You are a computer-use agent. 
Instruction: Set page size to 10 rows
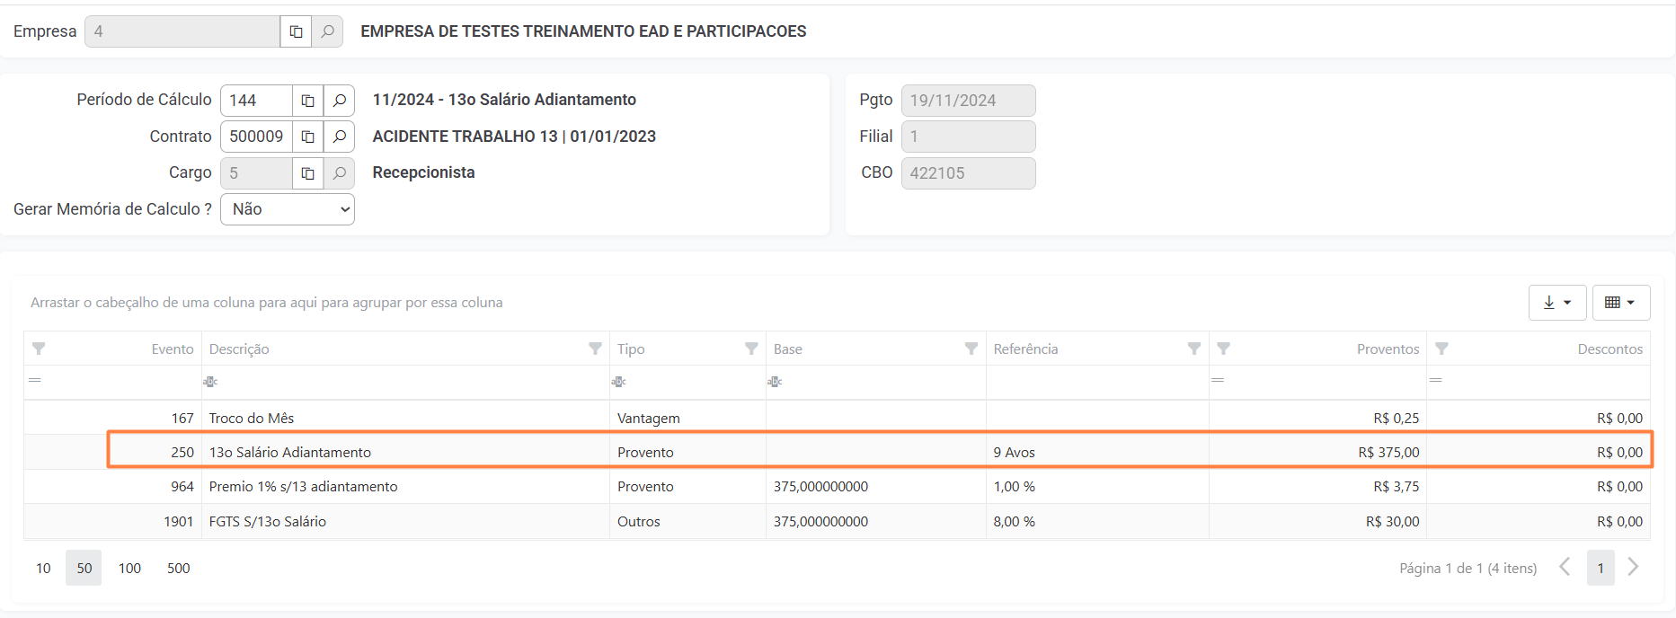pos(43,568)
